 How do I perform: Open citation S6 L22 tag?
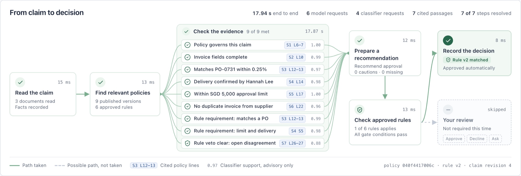point(296,106)
